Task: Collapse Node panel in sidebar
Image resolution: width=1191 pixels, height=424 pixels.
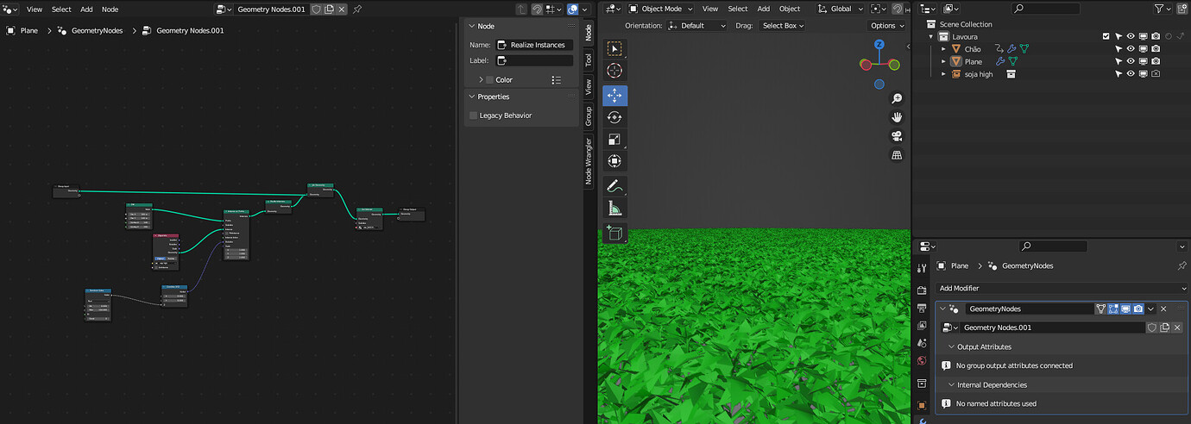Action: 471,26
